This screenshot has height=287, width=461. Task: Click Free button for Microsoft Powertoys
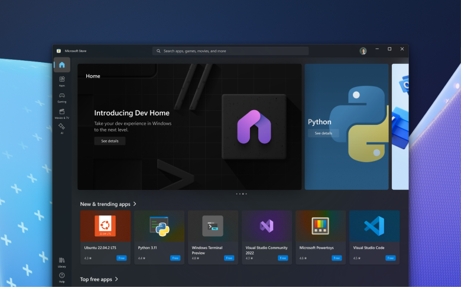337,258
